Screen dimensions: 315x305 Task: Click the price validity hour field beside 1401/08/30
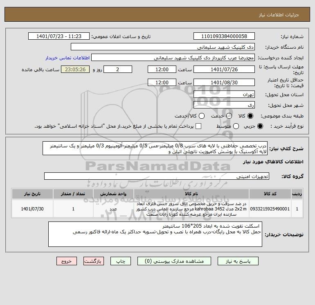coord(162,82)
